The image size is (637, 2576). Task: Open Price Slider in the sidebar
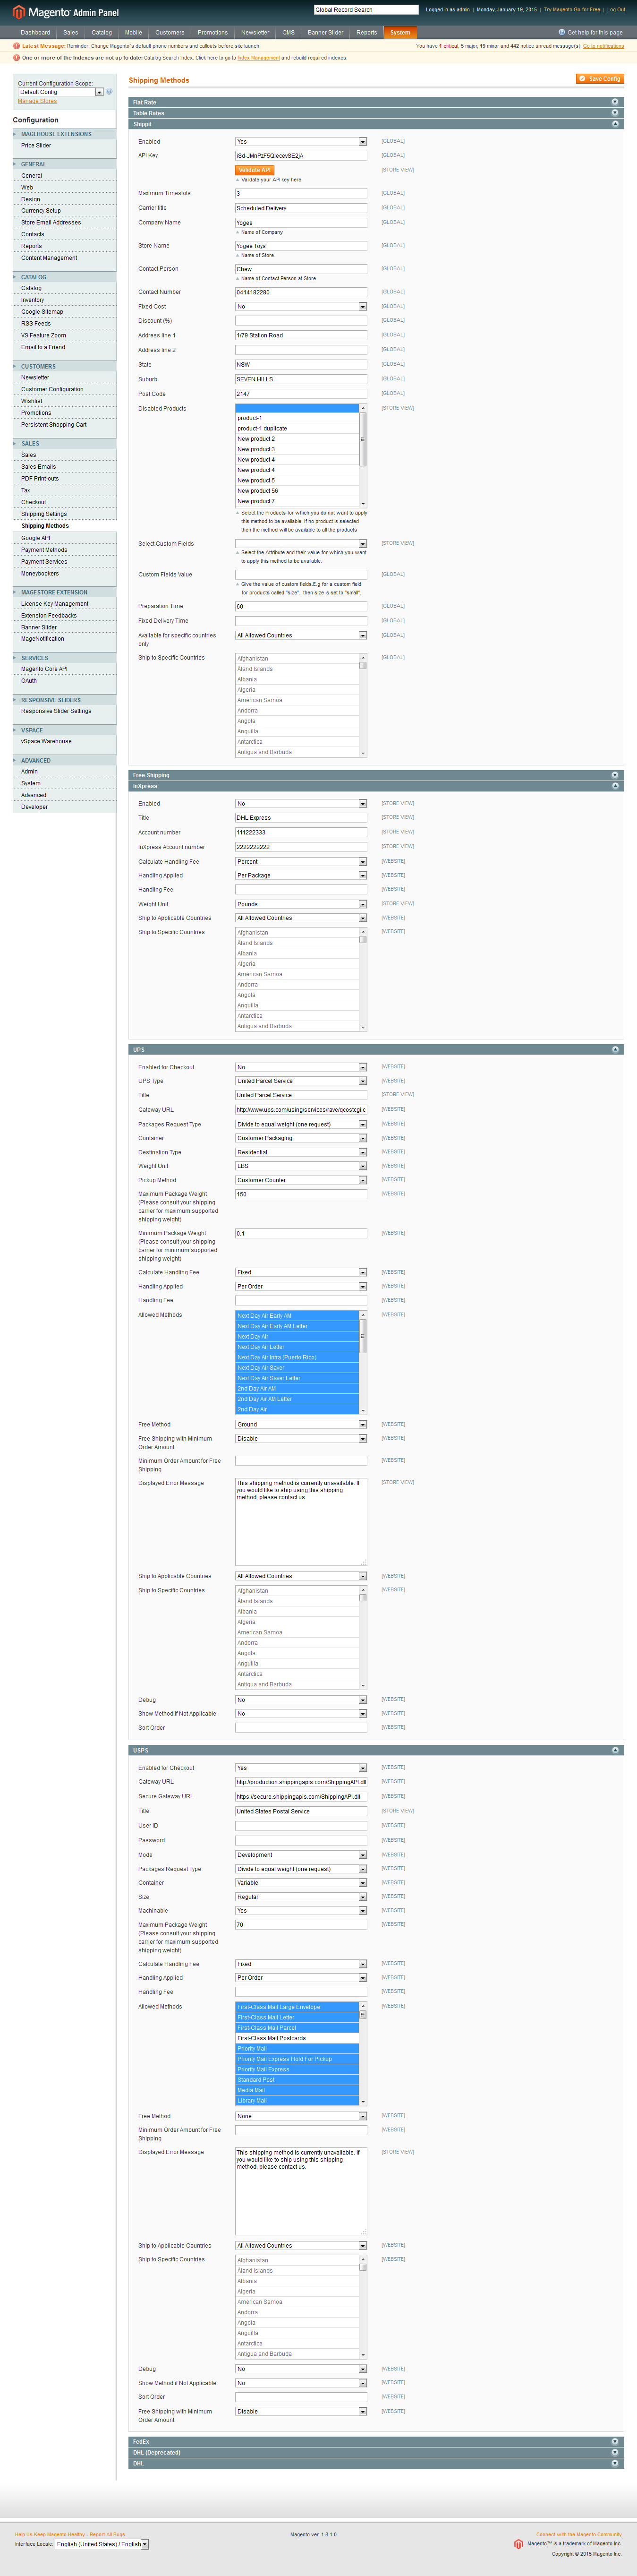36,146
